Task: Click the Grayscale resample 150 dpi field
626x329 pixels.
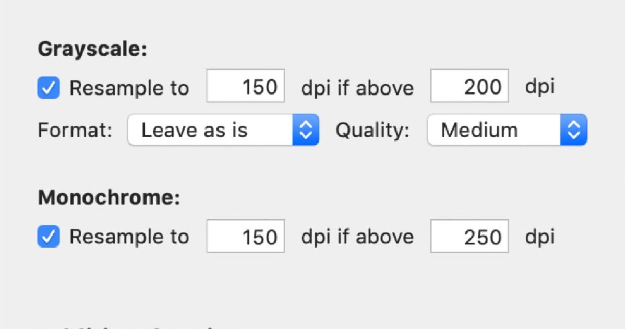Action: pos(246,86)
